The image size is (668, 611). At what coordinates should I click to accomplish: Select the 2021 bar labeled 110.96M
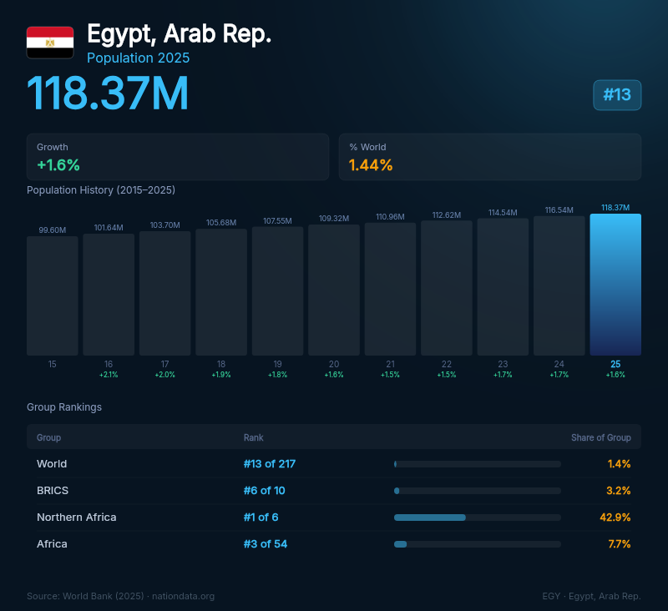coord(390,289)
